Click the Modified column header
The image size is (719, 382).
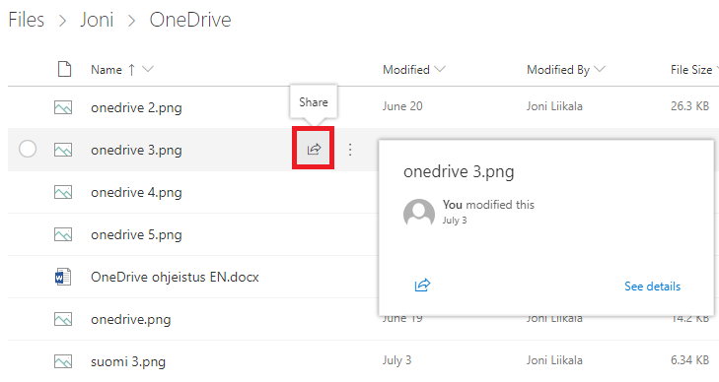406,70
